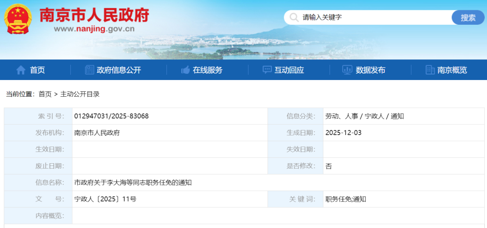Click the notice title 市政府关于李大海等同志职务任免的通知
The height and width of the screenshot is (228, 487).
133,183
